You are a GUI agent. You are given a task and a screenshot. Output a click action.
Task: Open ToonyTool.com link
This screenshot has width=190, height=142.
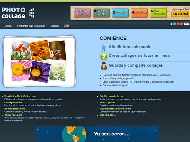coord(13,115)
